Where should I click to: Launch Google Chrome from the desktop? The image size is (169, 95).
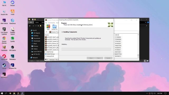pos(4,40)
